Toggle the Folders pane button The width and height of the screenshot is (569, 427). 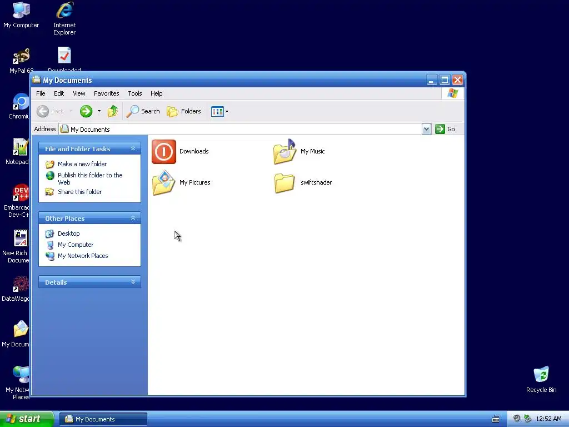pos(184,111)
